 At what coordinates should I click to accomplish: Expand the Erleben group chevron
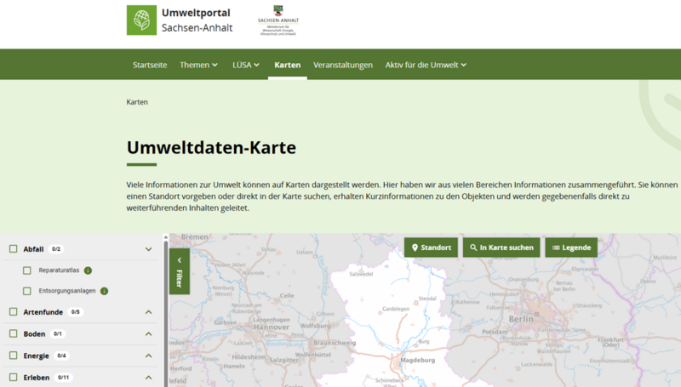tap(148, 378)
